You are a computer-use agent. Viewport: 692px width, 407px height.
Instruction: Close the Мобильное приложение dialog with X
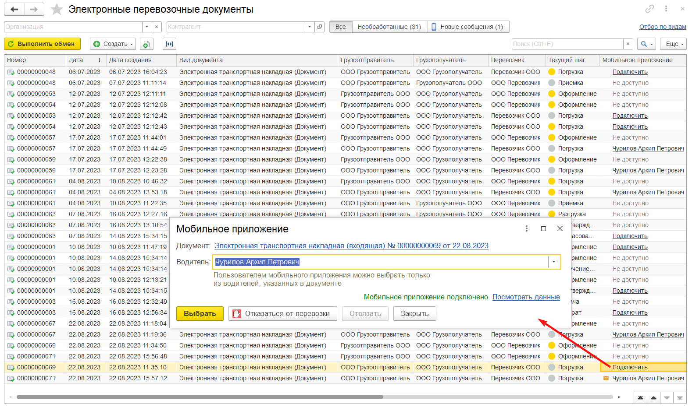point(560,228)
